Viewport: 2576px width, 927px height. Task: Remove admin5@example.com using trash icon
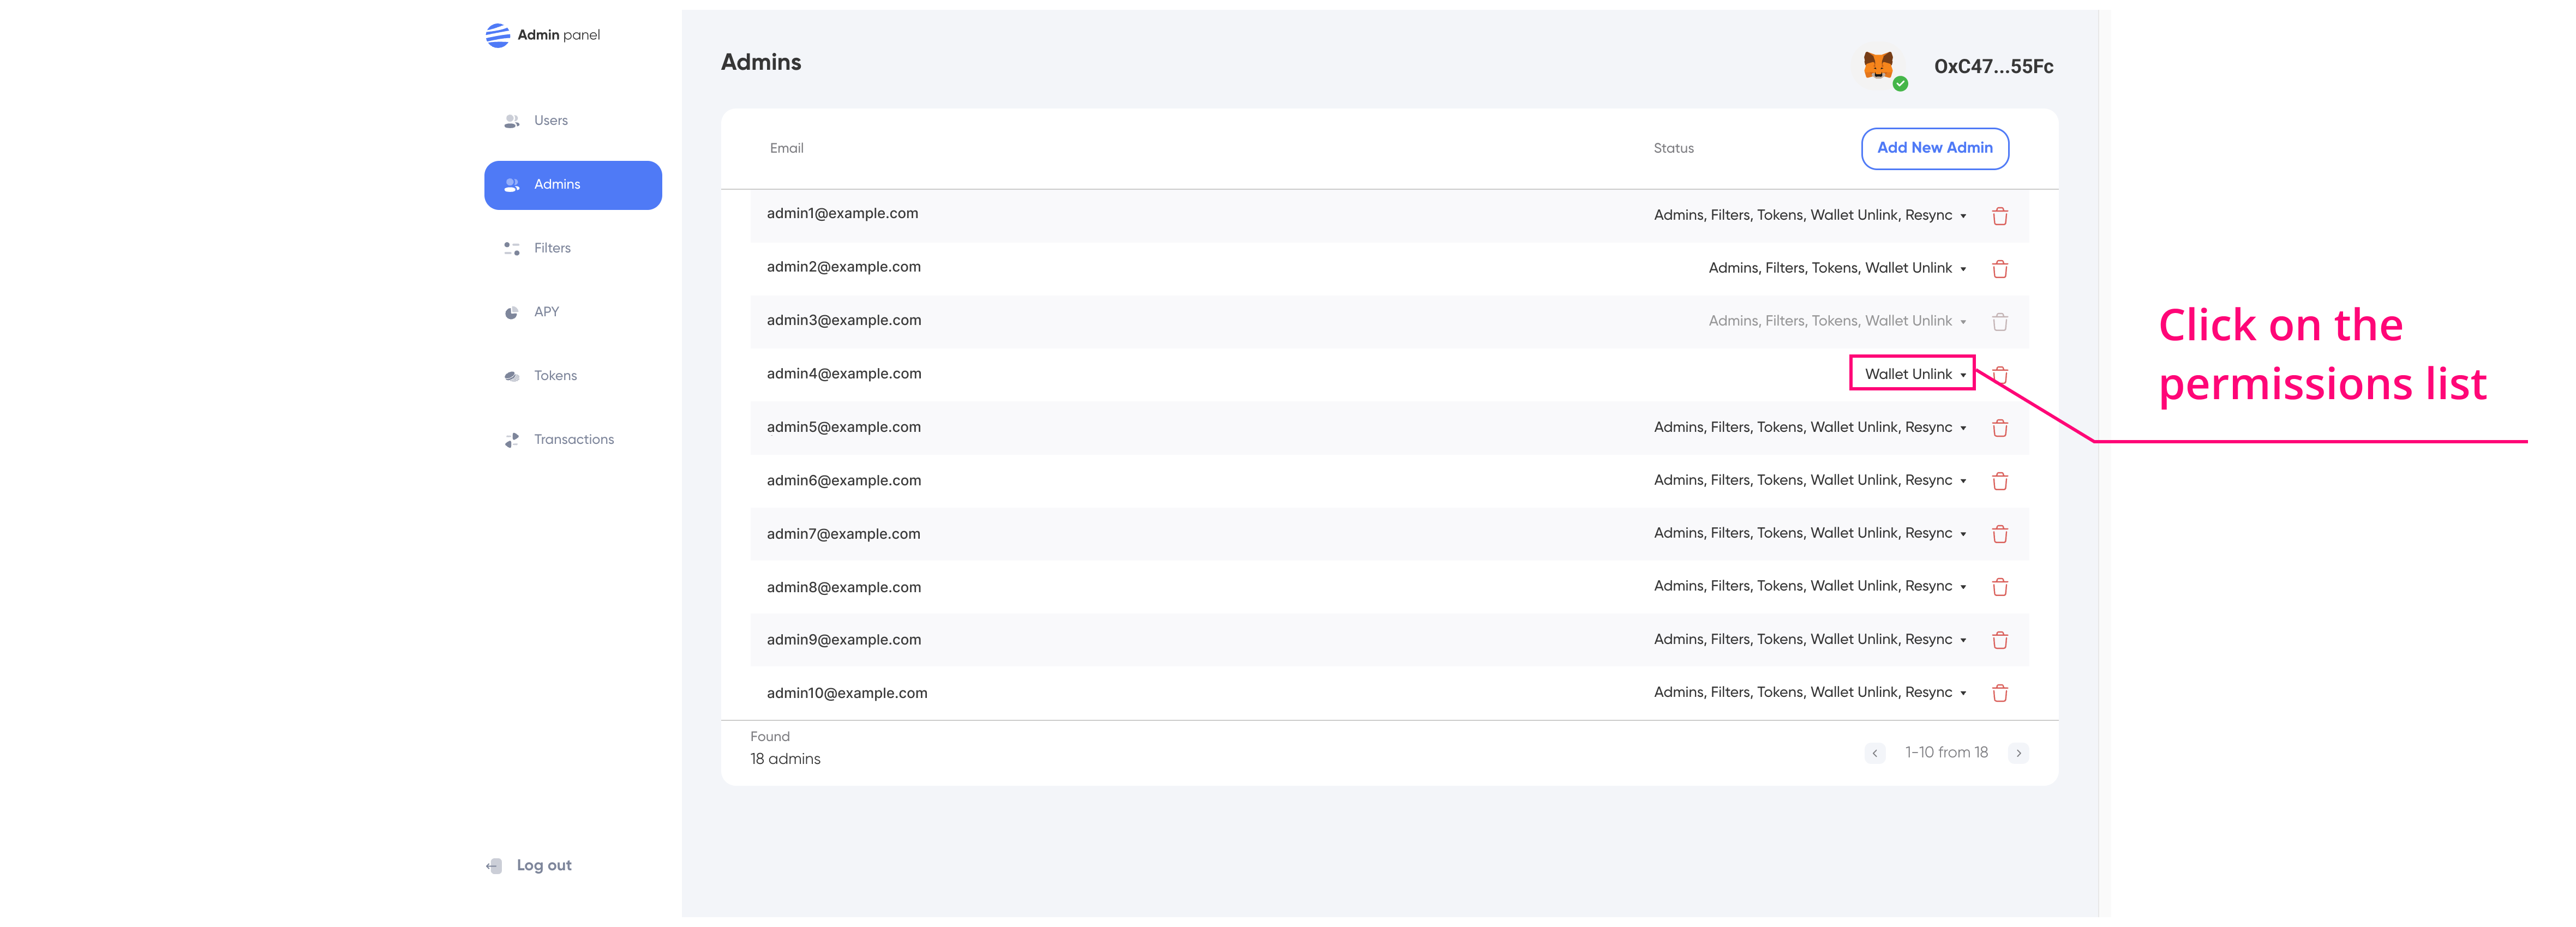[x=1999, y=428]
